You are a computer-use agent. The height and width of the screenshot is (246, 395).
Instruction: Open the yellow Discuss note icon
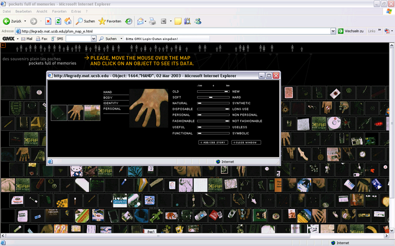point(178,21)
